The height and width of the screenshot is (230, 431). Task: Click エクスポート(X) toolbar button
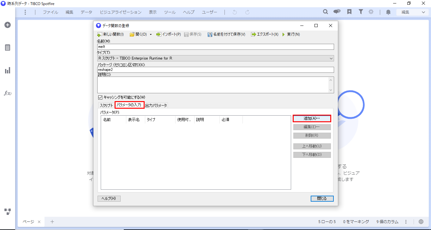[x=265, y=34]
